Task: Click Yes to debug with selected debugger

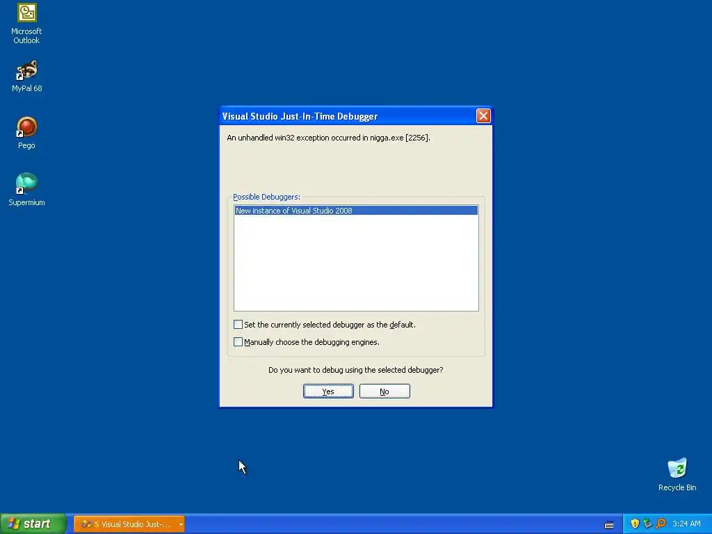Action: tap(328, 391)
